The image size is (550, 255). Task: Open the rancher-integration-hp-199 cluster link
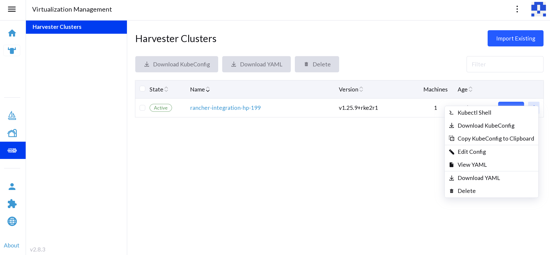pos(225,108)
